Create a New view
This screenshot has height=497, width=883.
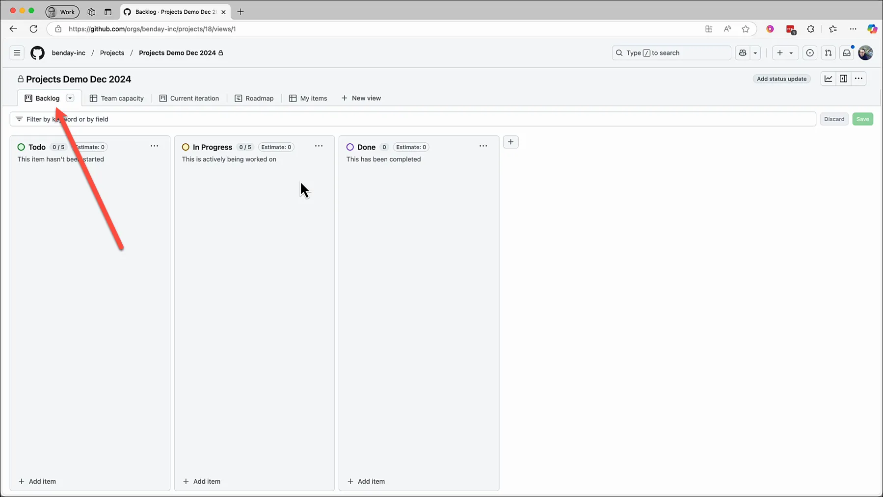click(x=361, y=98)
